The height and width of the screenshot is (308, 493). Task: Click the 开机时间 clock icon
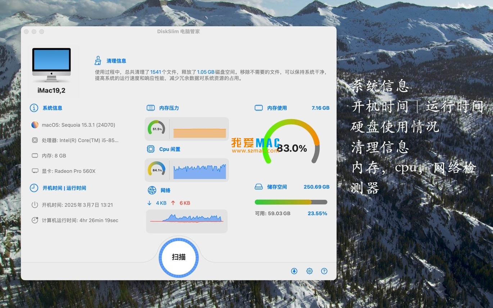point(34,188)
